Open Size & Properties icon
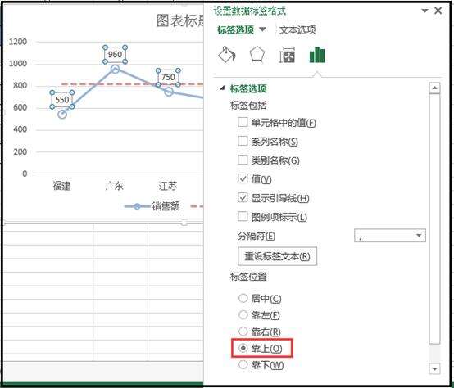 click(287, 55)
